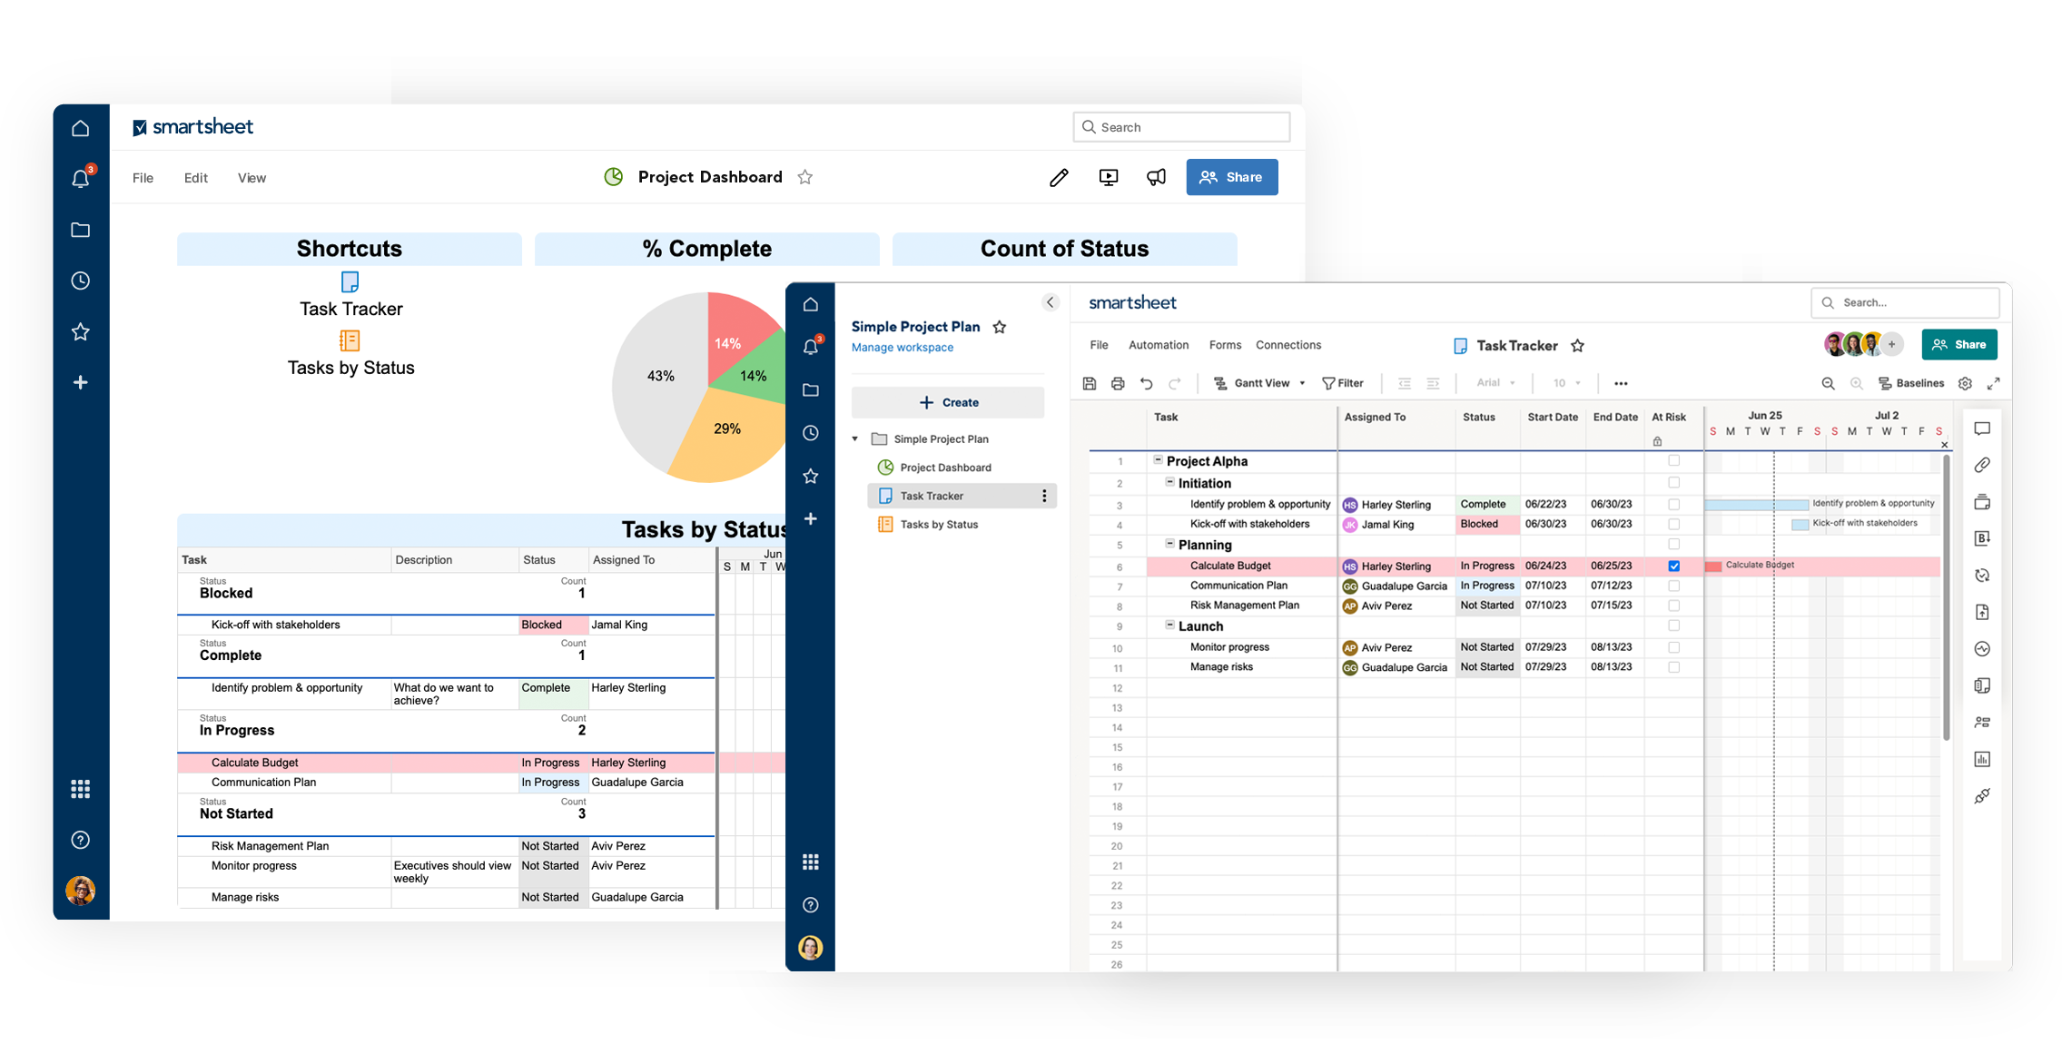Open the Forms menu in Task Tracker
Viewport: 2062px width, 1054px height.
tap(1225, 345)
